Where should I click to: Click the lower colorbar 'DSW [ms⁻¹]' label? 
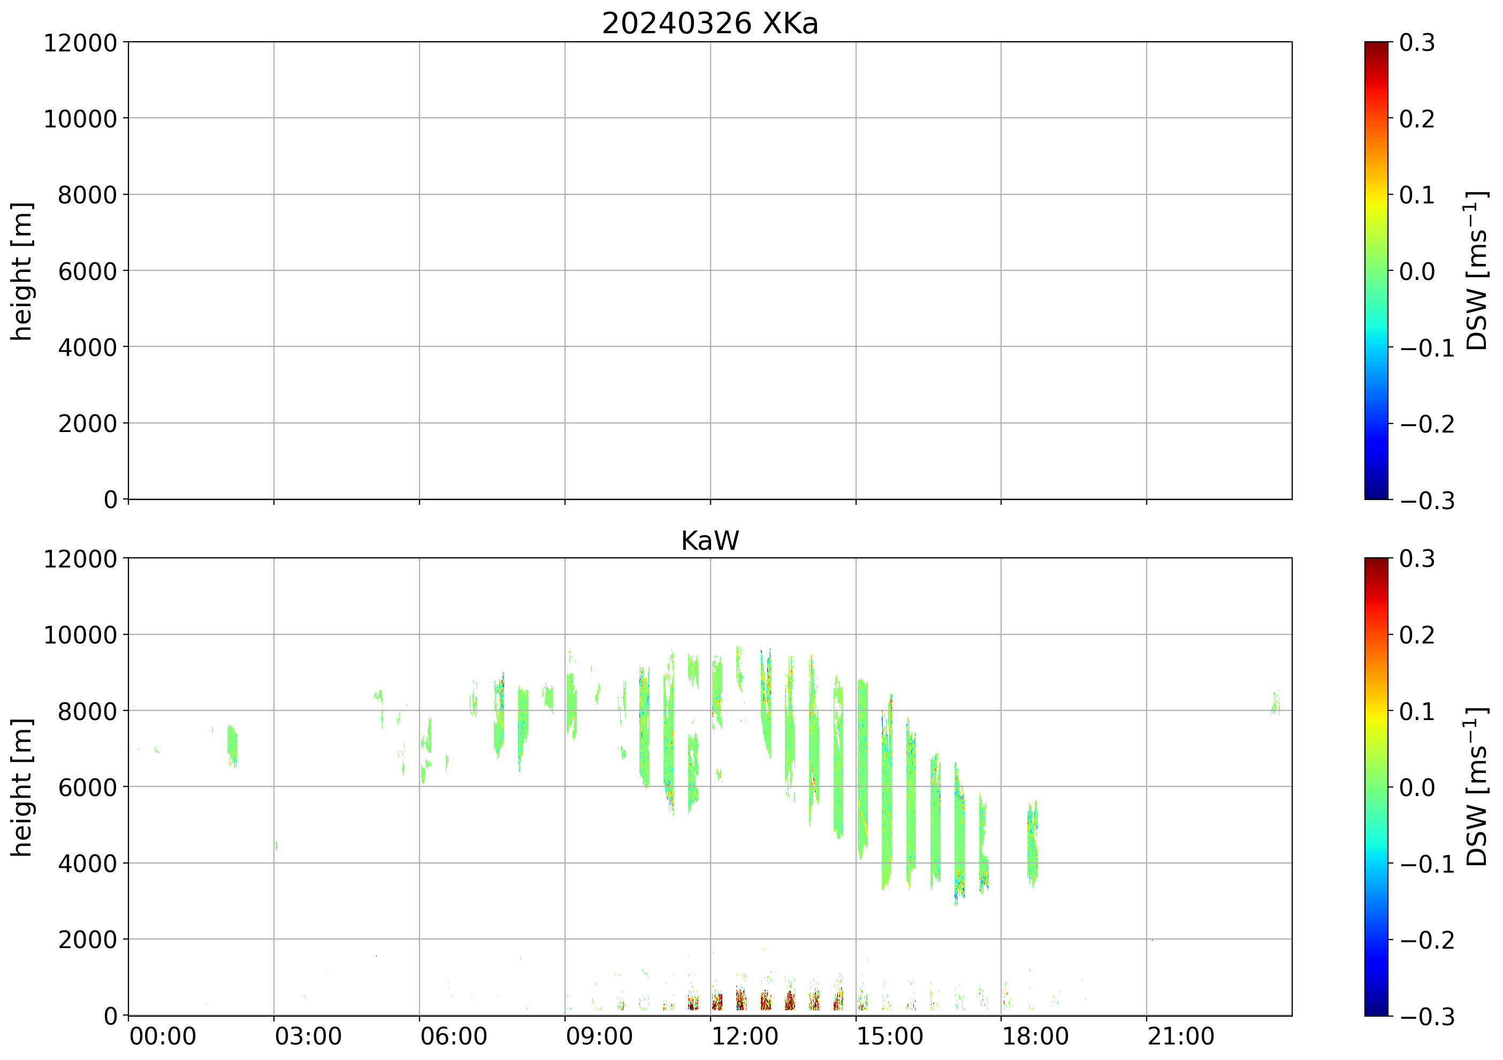1477,788
